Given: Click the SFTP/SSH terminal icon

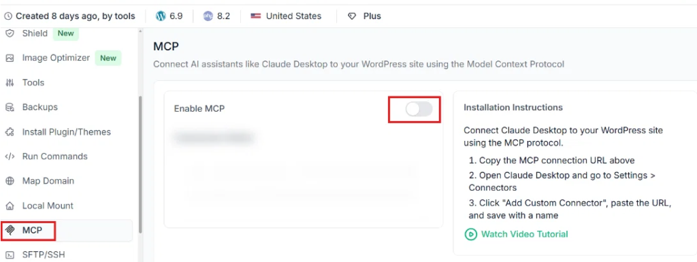Looking at the screenshot, I should (x=10, y=255).
